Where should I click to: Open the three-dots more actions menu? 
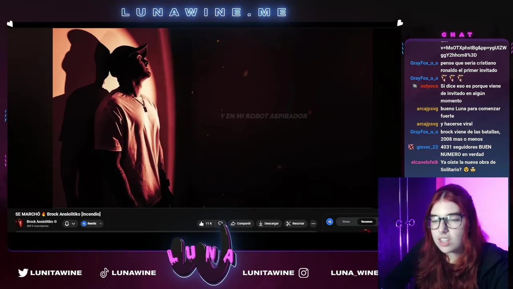(313, 224)
